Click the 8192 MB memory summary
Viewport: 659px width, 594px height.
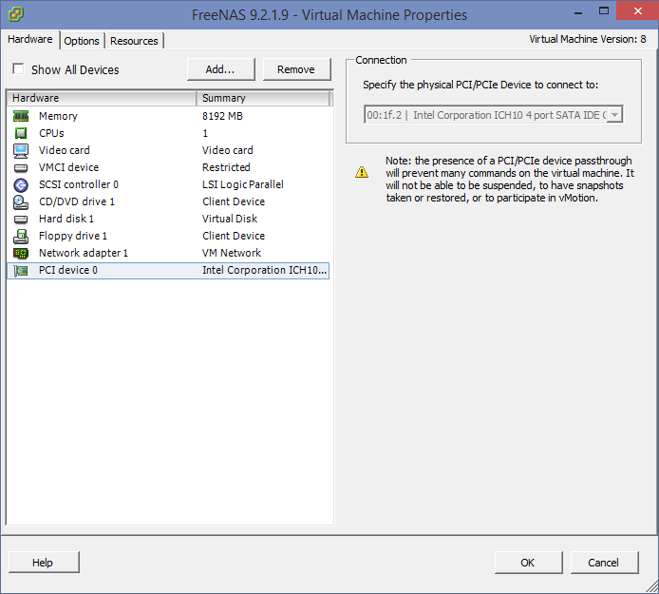click(222, 116)
